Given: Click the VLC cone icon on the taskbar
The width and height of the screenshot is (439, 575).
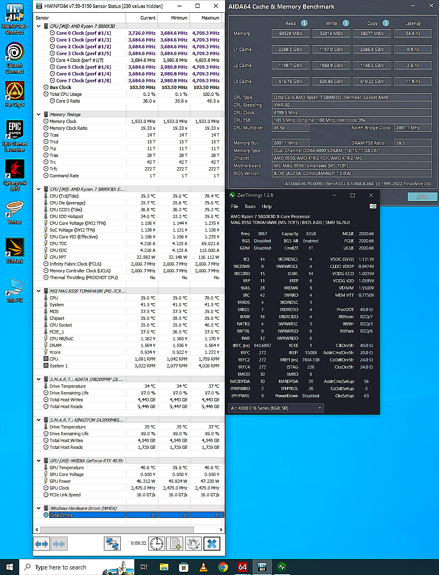Looking at the screenshot, I should coord(203,567).
